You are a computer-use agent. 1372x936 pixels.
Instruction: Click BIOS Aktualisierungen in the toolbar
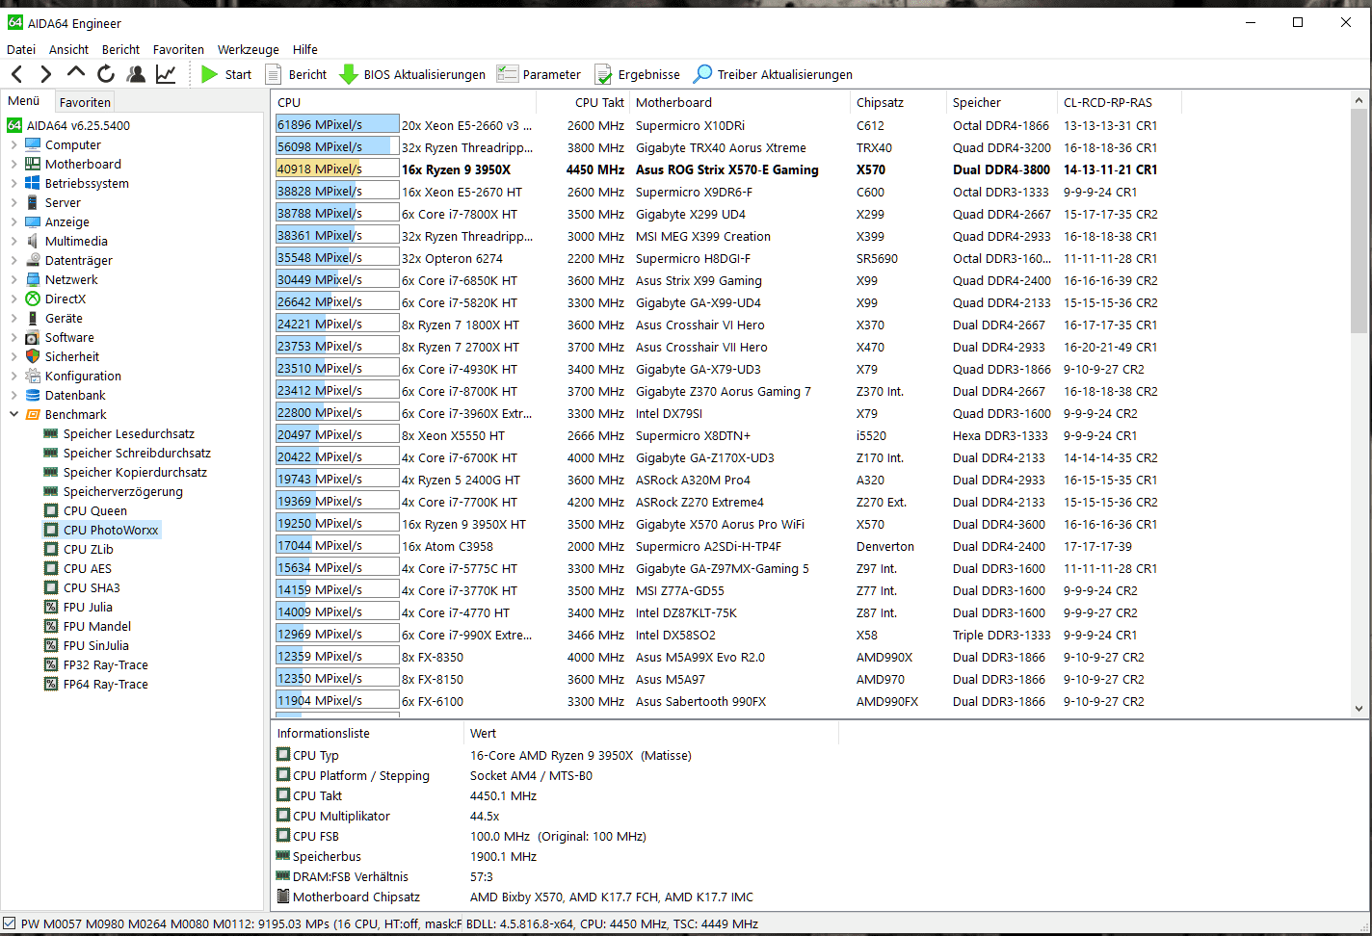[x=413, y=74]
